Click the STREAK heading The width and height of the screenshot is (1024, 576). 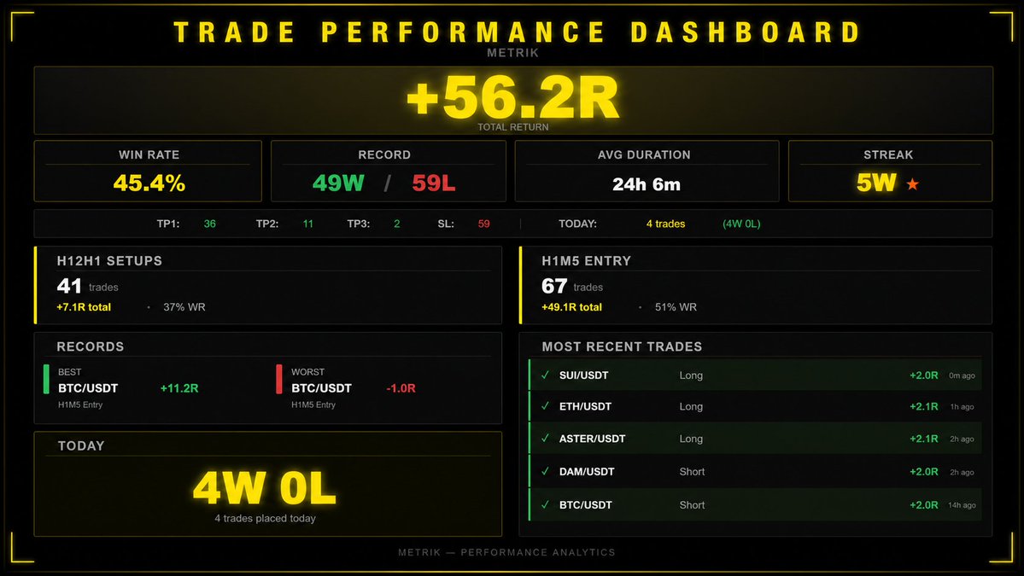tap(888, 154)
